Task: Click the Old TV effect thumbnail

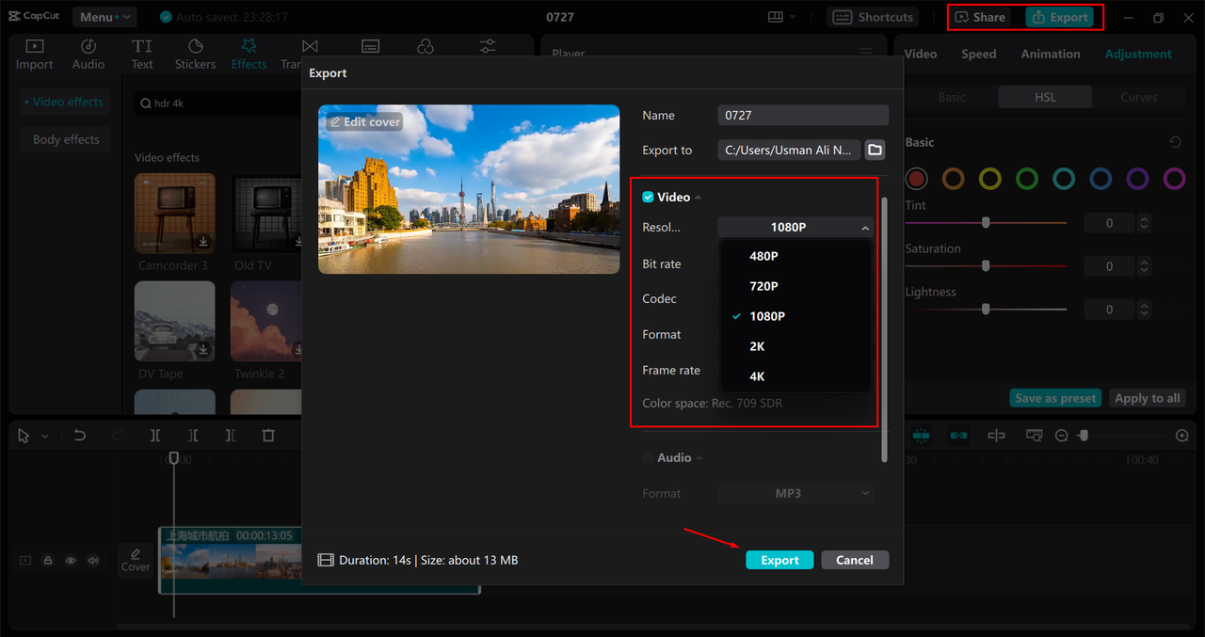Action: pos(266,214)
